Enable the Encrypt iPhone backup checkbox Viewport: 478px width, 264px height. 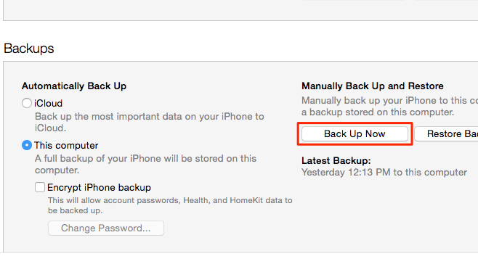[40, 187]
